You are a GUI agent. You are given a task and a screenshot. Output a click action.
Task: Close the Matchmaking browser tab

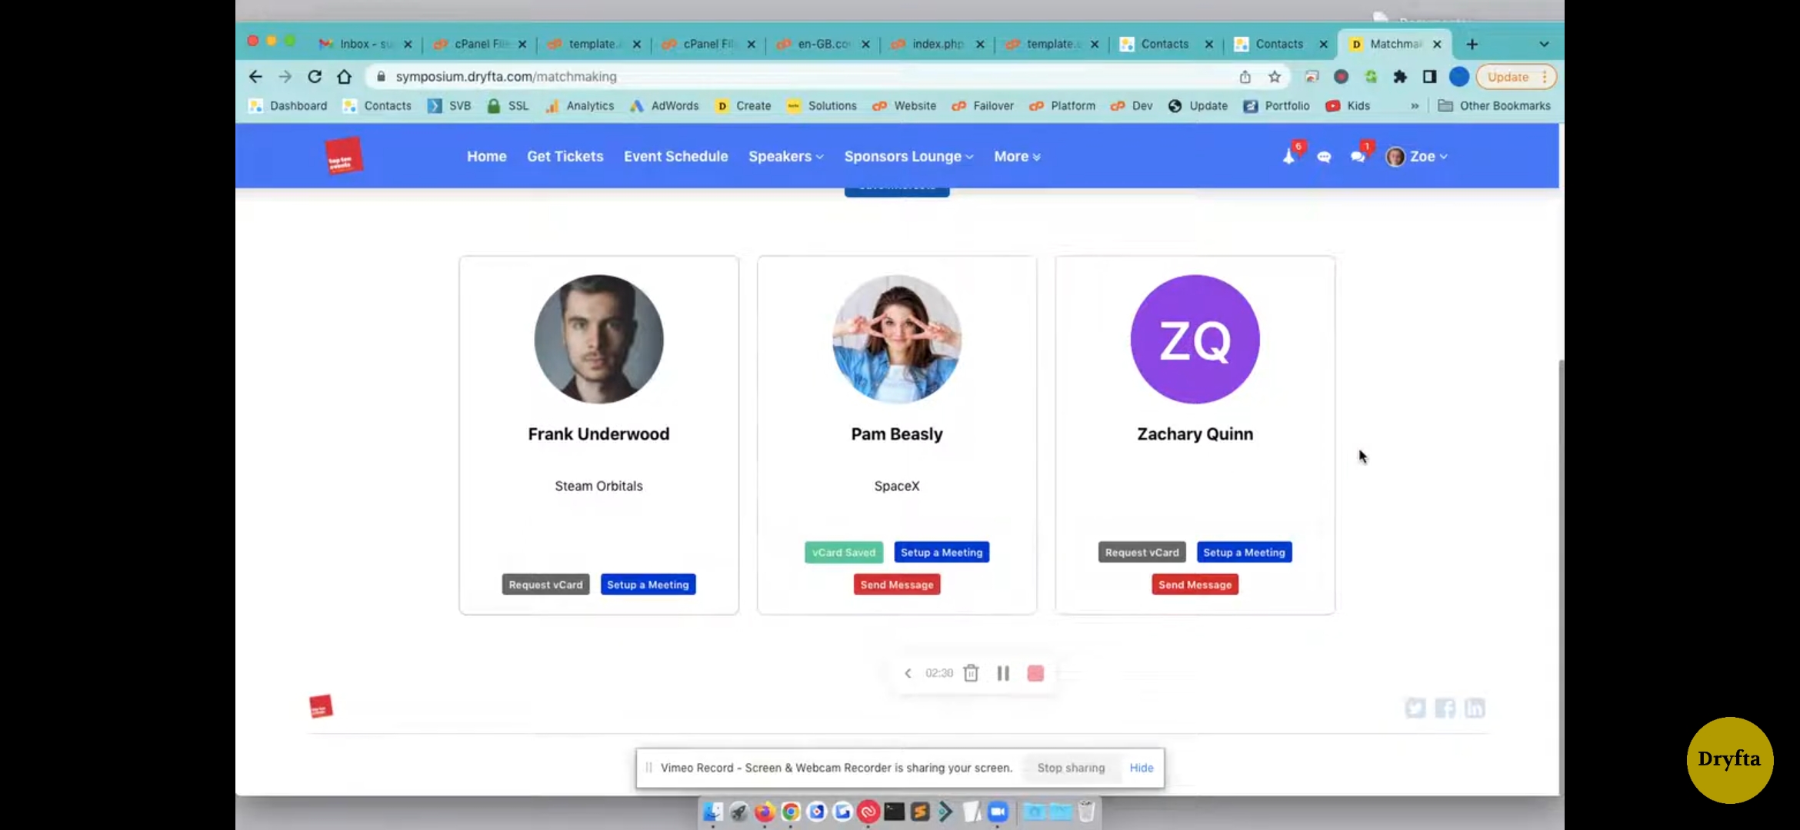(1437, 44)
